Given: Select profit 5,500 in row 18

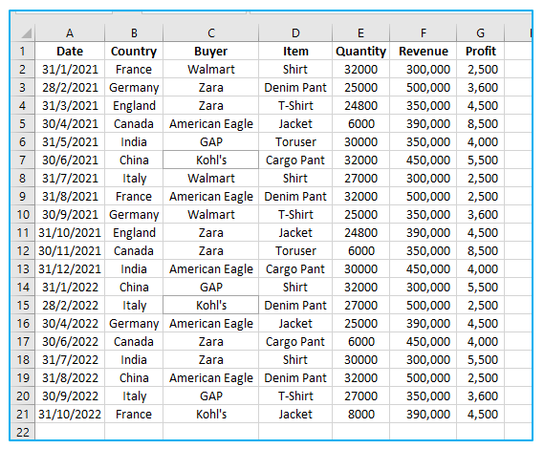Looking at the screenshot, I should click(x=481, y=359).
